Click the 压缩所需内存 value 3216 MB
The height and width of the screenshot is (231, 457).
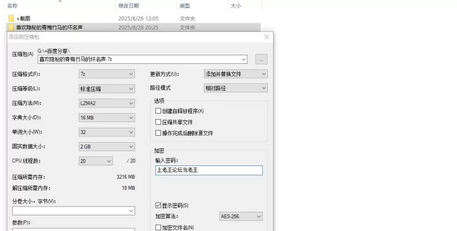126,177
